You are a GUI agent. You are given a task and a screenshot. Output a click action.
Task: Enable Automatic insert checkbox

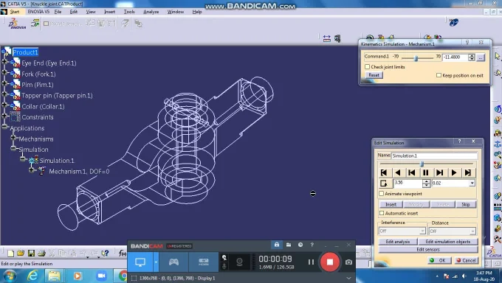coord(382,213)
